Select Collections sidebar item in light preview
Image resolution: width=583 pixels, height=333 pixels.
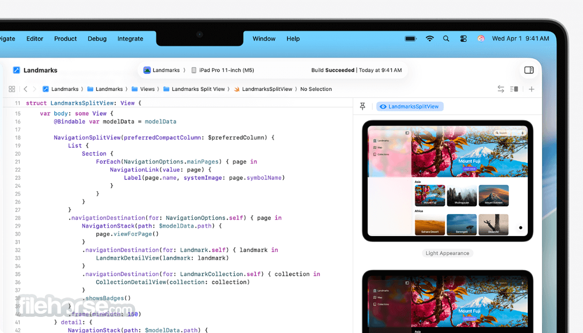pyautogui.click(x=381, y=154)
